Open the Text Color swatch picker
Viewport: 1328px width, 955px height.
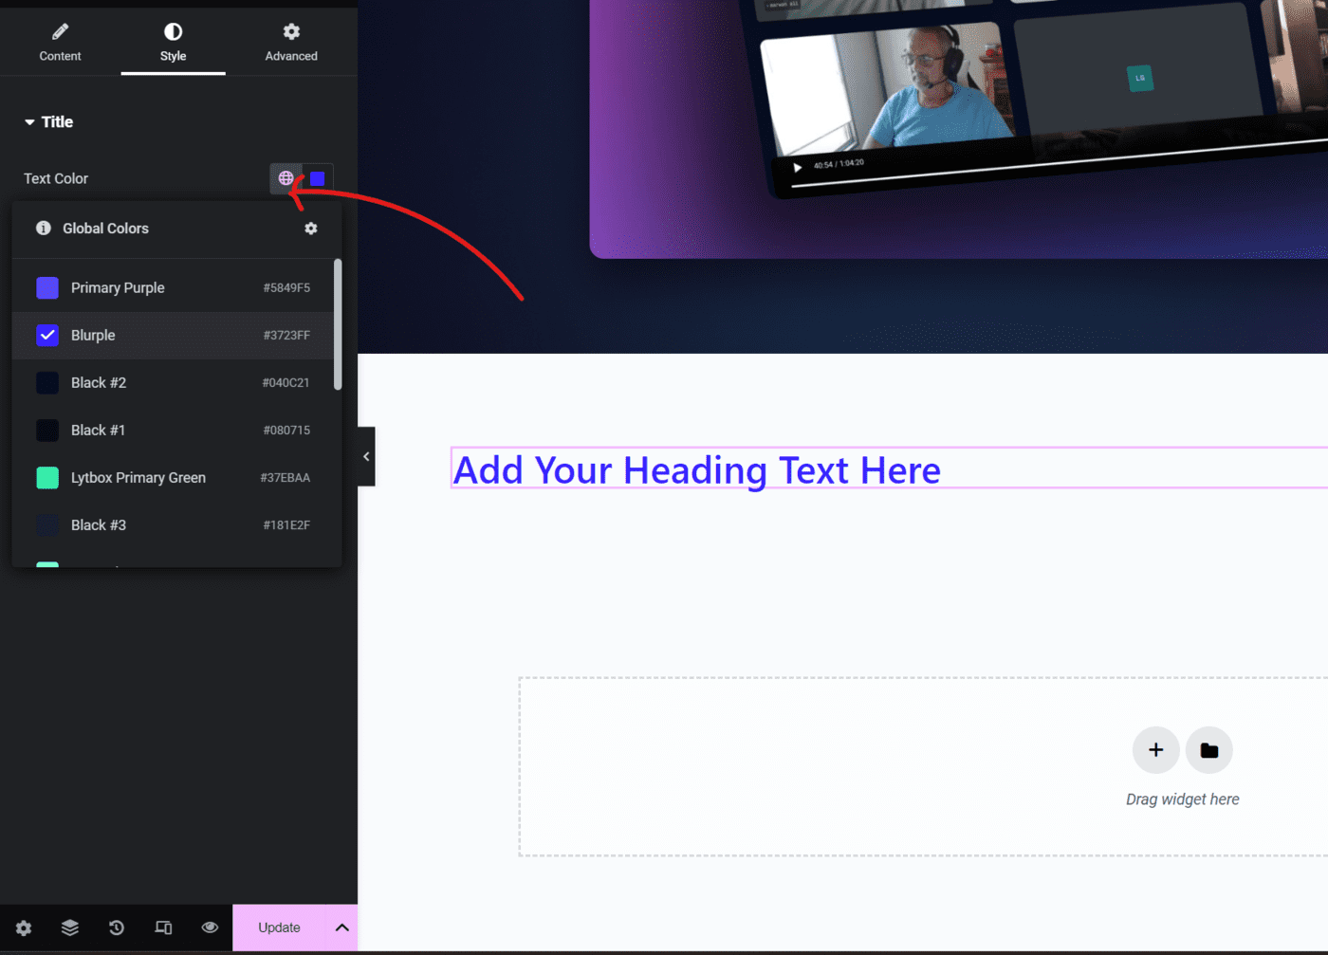(318, 178)
